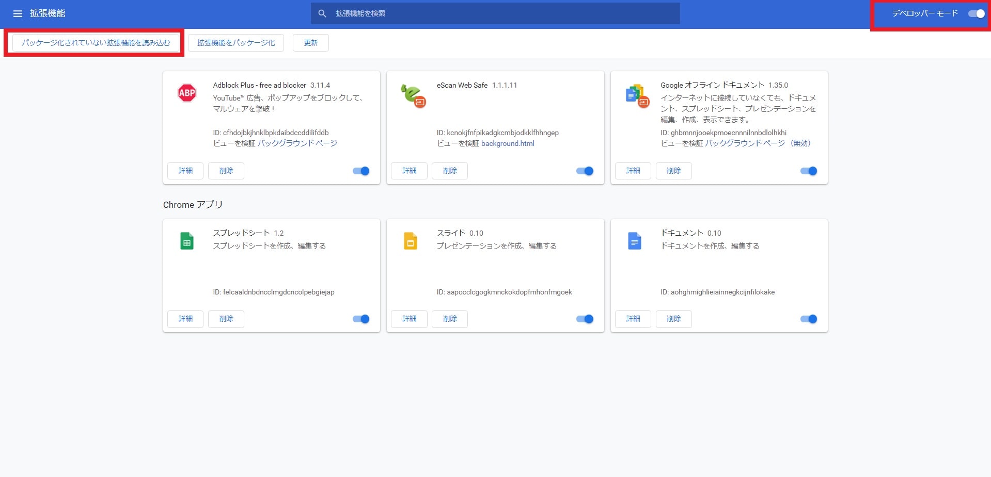The image size is (991, 477).
Task: Turn off the スプレッドシート app toggle
Action: pos(361,319)
